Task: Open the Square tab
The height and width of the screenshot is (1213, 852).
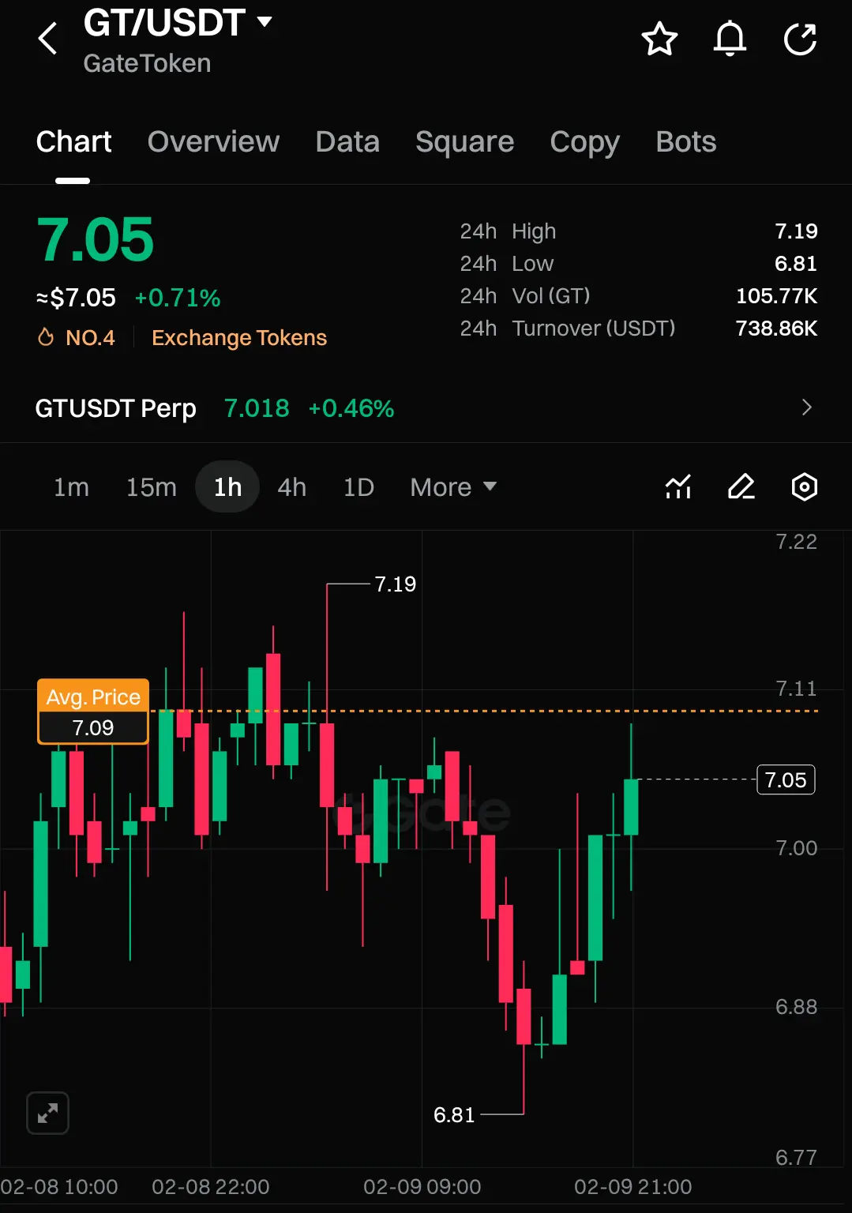Action: pos(464,142)
